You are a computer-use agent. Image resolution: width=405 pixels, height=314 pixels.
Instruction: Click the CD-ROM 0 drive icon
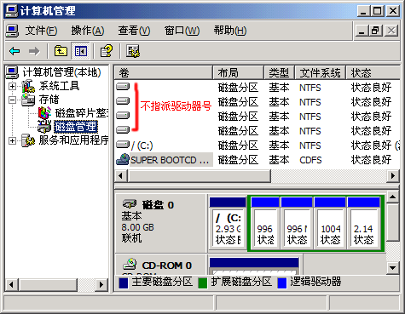pyautogui.click(x=130, y=264)
